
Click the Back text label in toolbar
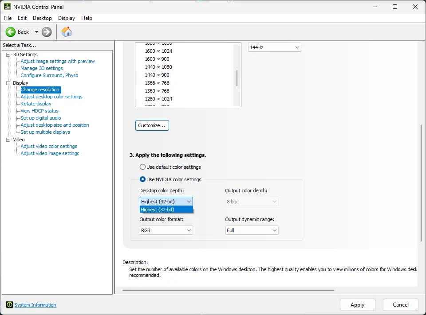(24, 32)
